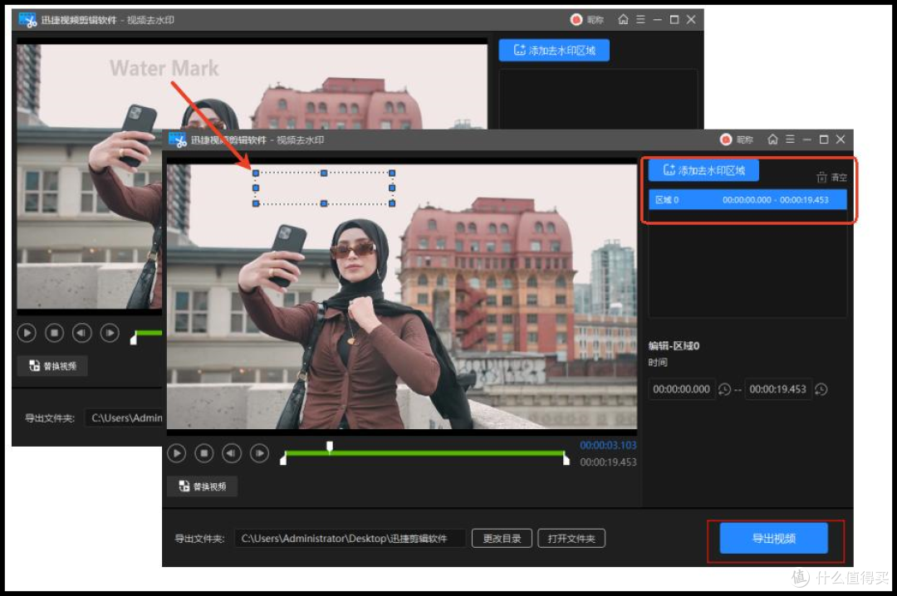Step to next frame in front window
This screenshot has height=596, width=897.
point(259,453)
